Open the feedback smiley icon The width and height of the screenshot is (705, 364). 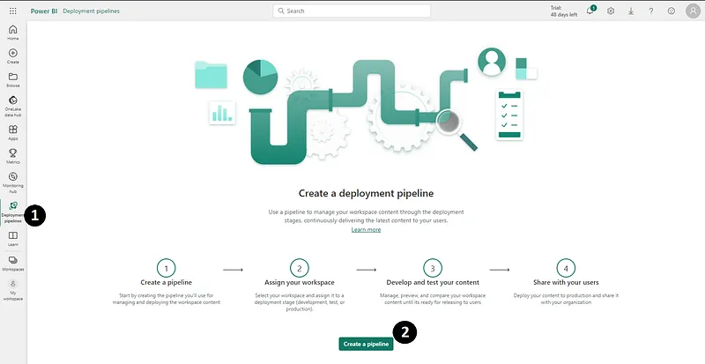point(672,11)
